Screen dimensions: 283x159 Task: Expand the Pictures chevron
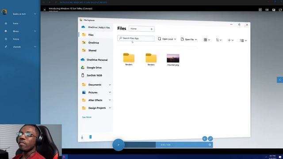[110, 92]
